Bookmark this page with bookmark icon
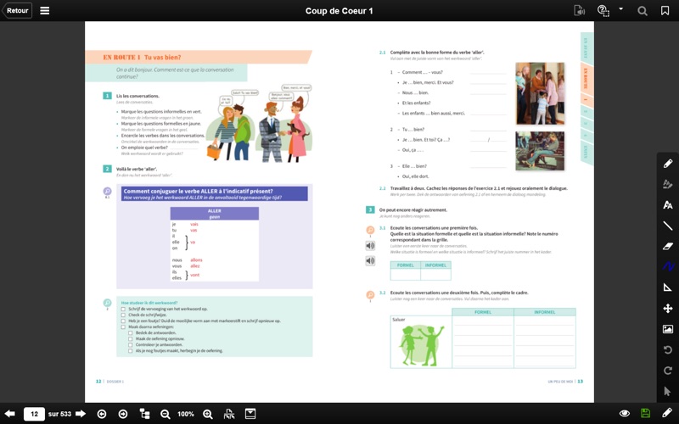The width and height of the screenshot is (679, 424). [x=665, y=11]
